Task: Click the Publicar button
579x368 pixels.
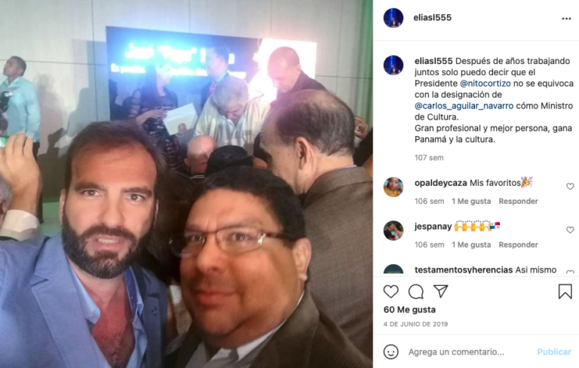Action: pyautogui.click(x=554, y=351)
